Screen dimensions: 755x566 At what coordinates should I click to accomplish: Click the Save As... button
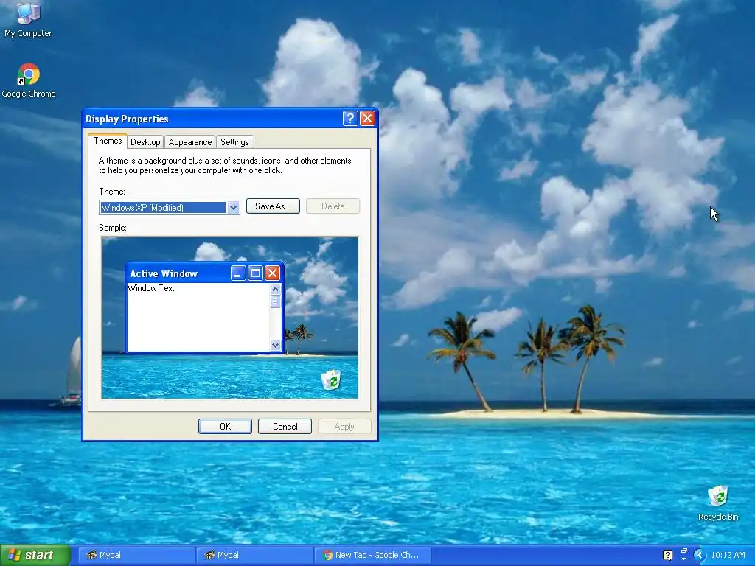[273, 206]
